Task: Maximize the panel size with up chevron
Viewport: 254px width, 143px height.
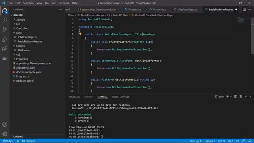Action: click(246, 97)
